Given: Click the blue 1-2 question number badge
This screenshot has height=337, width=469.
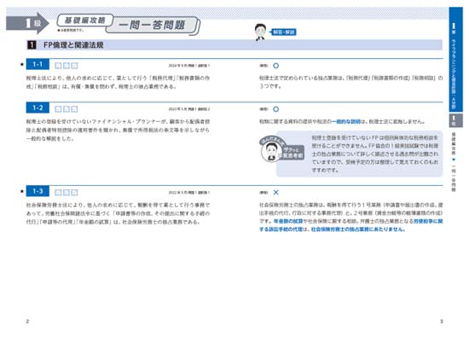Looking at the screenshot, I should (38, 107).
